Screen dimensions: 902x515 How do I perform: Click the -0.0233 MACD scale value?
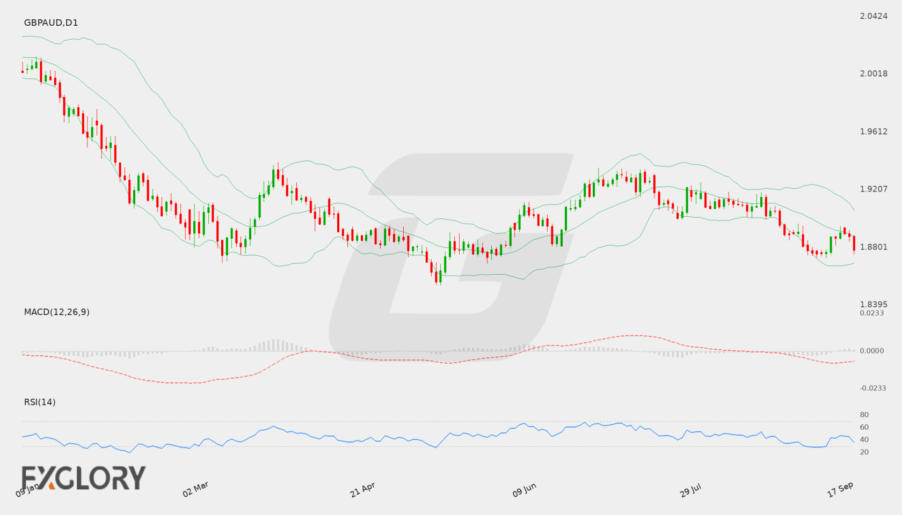873,388
